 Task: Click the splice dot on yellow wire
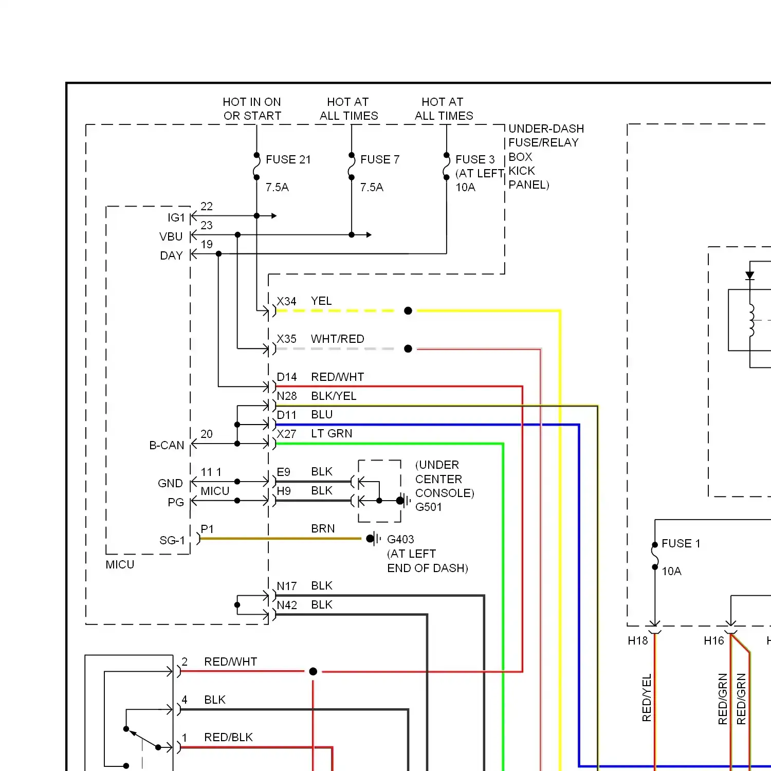[x=408, y=310]
